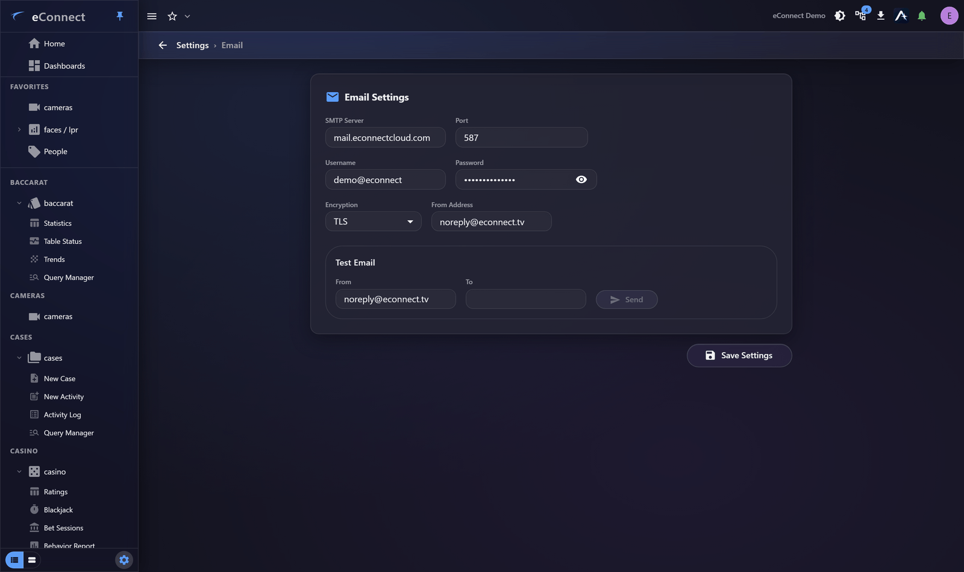Collapse the baccarat group chevron

[x=19, y=204]
